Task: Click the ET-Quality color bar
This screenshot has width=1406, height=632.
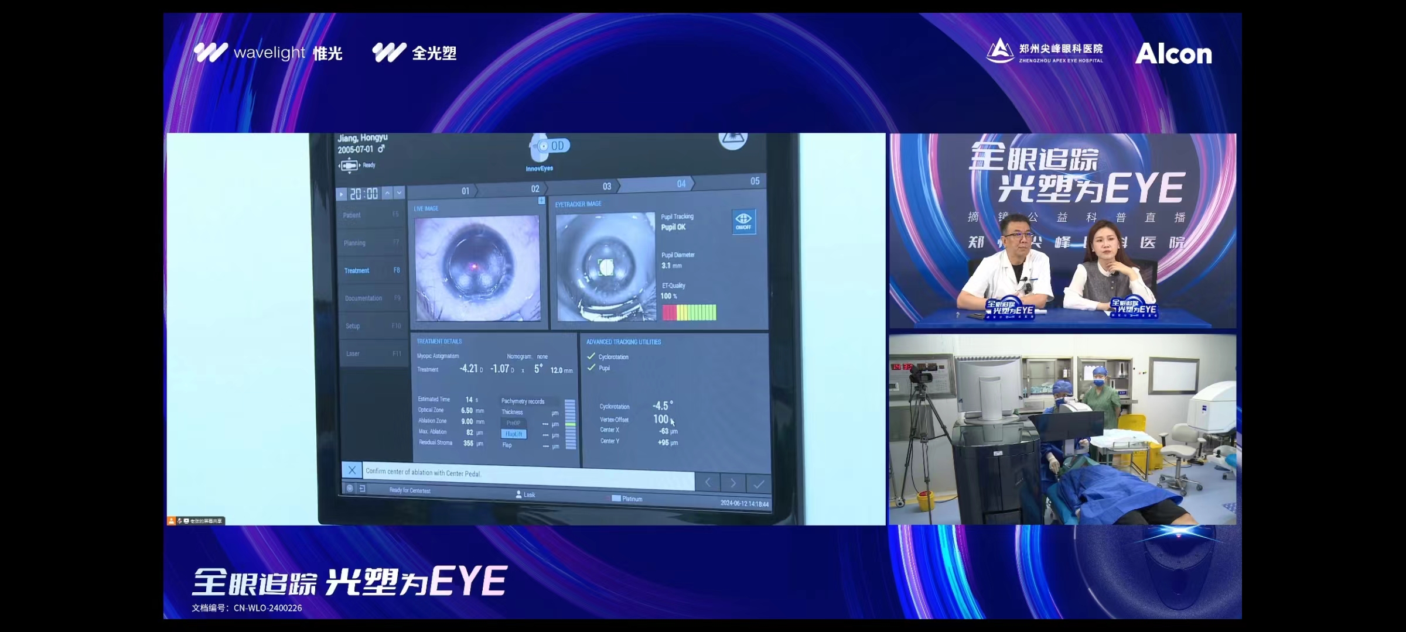Action: click(689, 312)
